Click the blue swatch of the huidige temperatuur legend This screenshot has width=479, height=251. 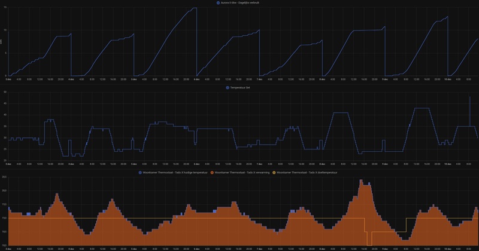(140, 173)
